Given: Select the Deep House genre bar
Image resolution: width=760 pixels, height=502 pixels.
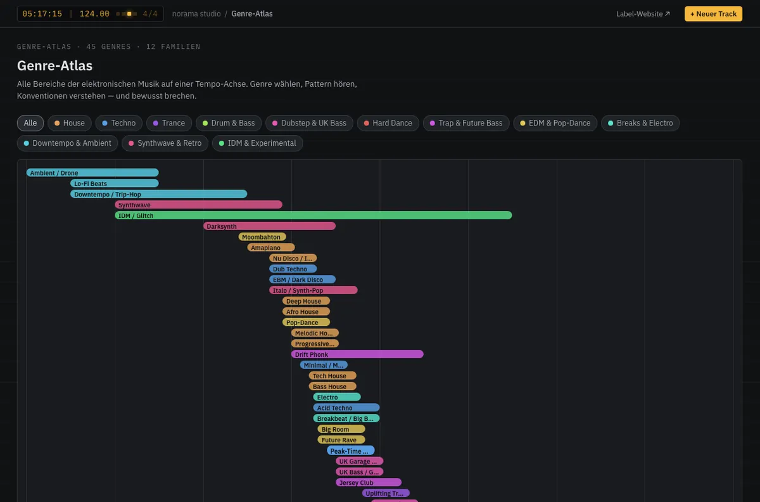Looking at the screenshot, I should 307,301.
